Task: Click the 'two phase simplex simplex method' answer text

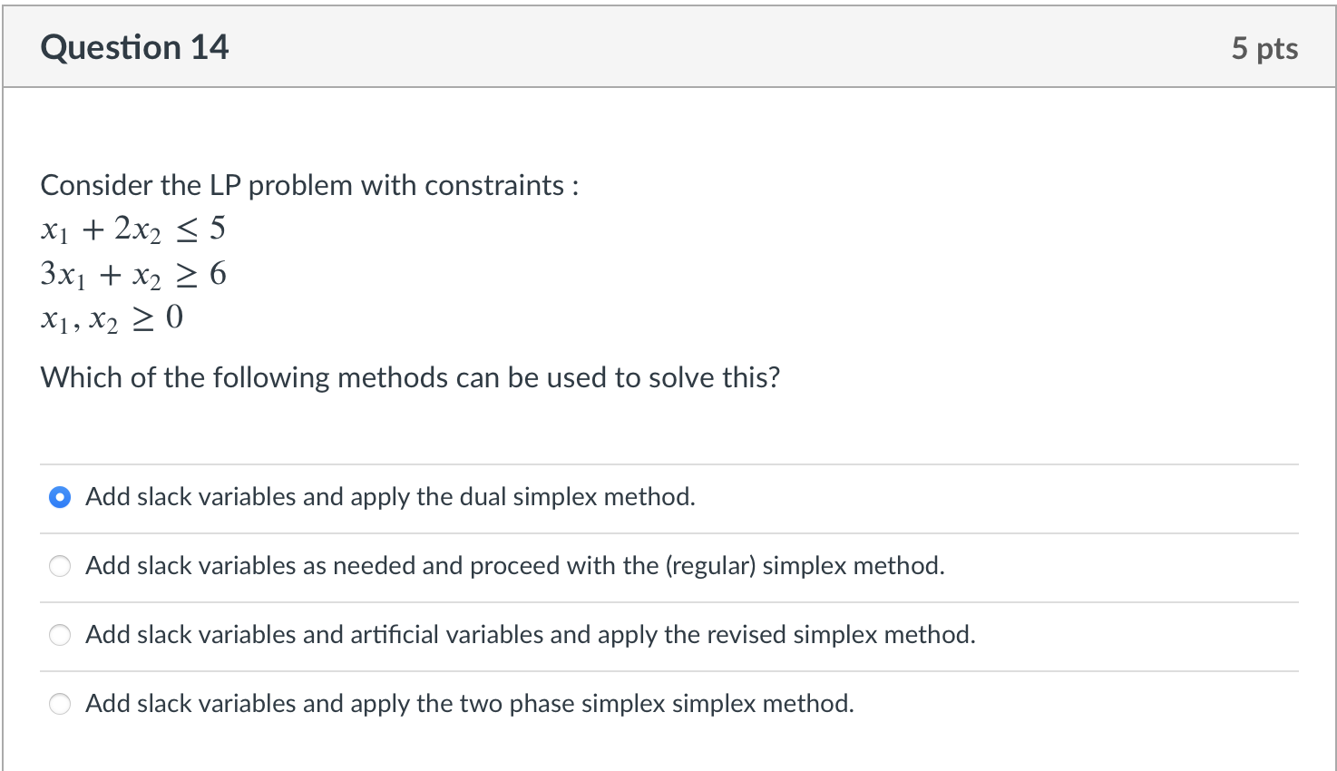Action: pyautogui.click(x=469, y=704)
